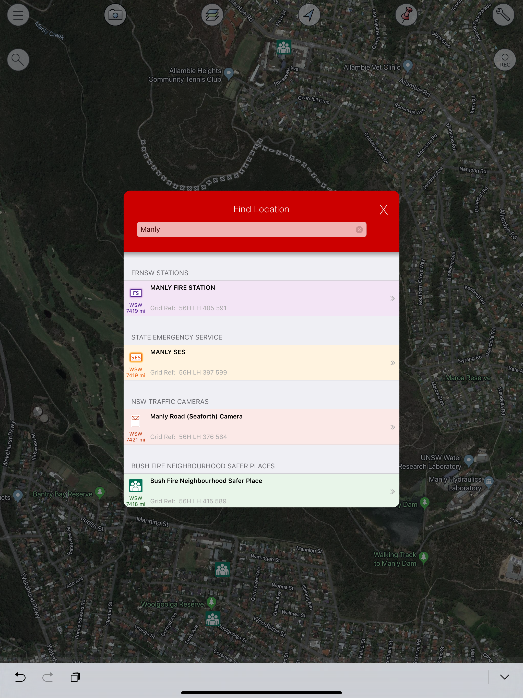This screenshot has height=698, width=523.
Task: Click the NSW TRAFFIC CAMERAS header
Action: 170,402
